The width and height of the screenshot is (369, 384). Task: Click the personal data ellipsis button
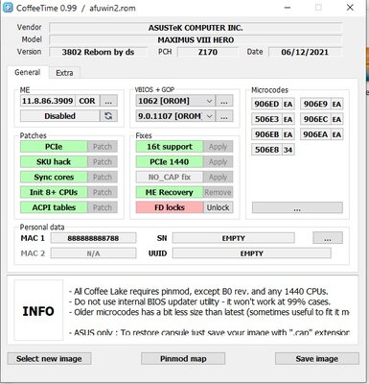click(328, 238)
